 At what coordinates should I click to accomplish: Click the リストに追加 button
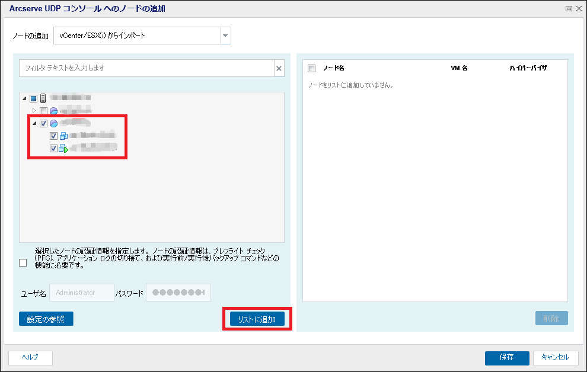(x=257, y=319)
